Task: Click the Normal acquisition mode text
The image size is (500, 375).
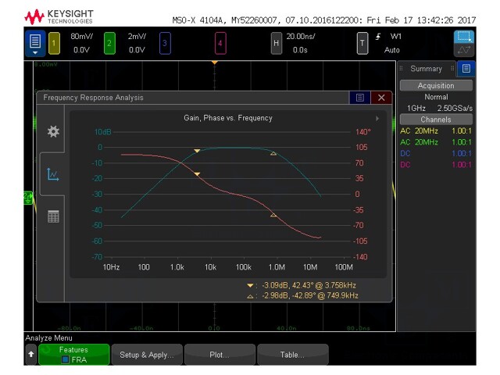Action: click(x=436, y=97)
